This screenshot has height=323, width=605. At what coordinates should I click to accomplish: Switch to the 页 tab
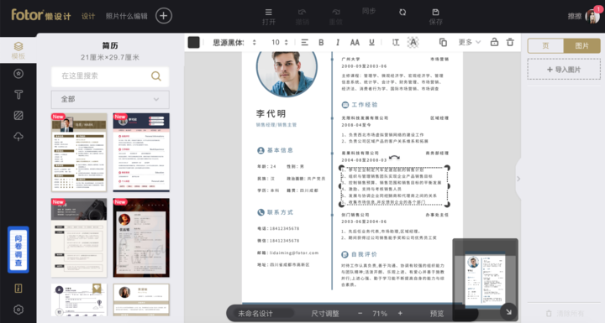click(x=545, y=46)
